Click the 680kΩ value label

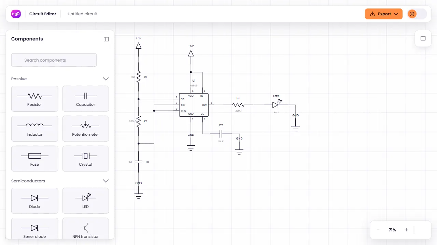tap(132, 121)
